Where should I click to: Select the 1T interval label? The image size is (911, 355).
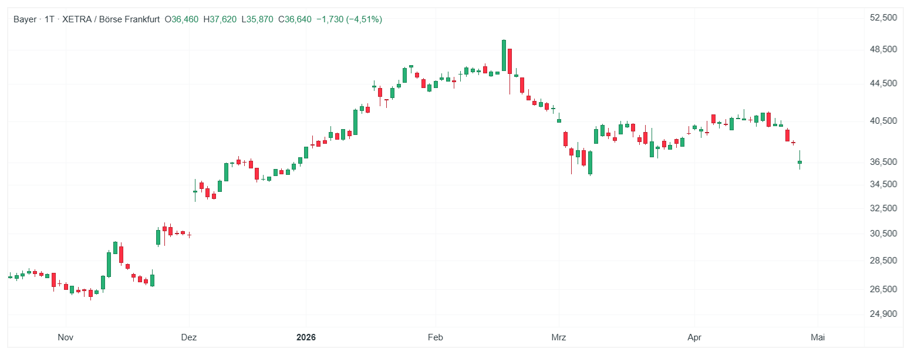(49, 19)
